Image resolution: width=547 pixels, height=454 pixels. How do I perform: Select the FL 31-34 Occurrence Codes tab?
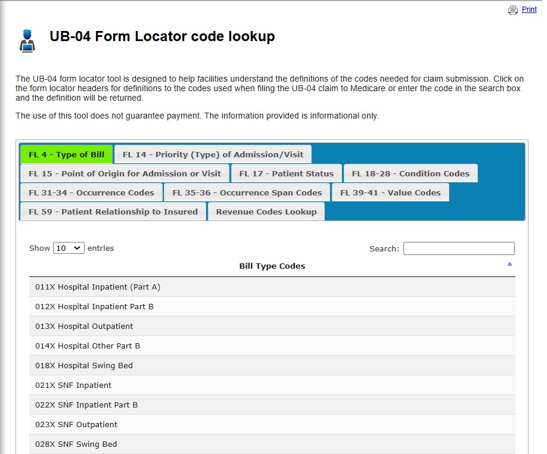(x=91, y=192)
